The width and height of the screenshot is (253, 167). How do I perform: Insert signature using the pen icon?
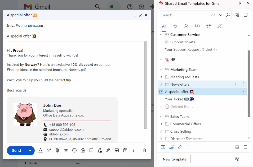pyautogui.click(x=108, y=150)
